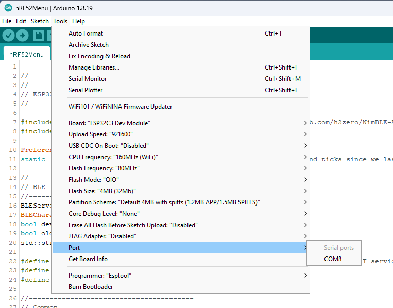Expand Board "ESP32C3 Dev Module" submenu
The width and height of the screenshot is (393, 308).
pyautogui.click(x=180, y=123)
